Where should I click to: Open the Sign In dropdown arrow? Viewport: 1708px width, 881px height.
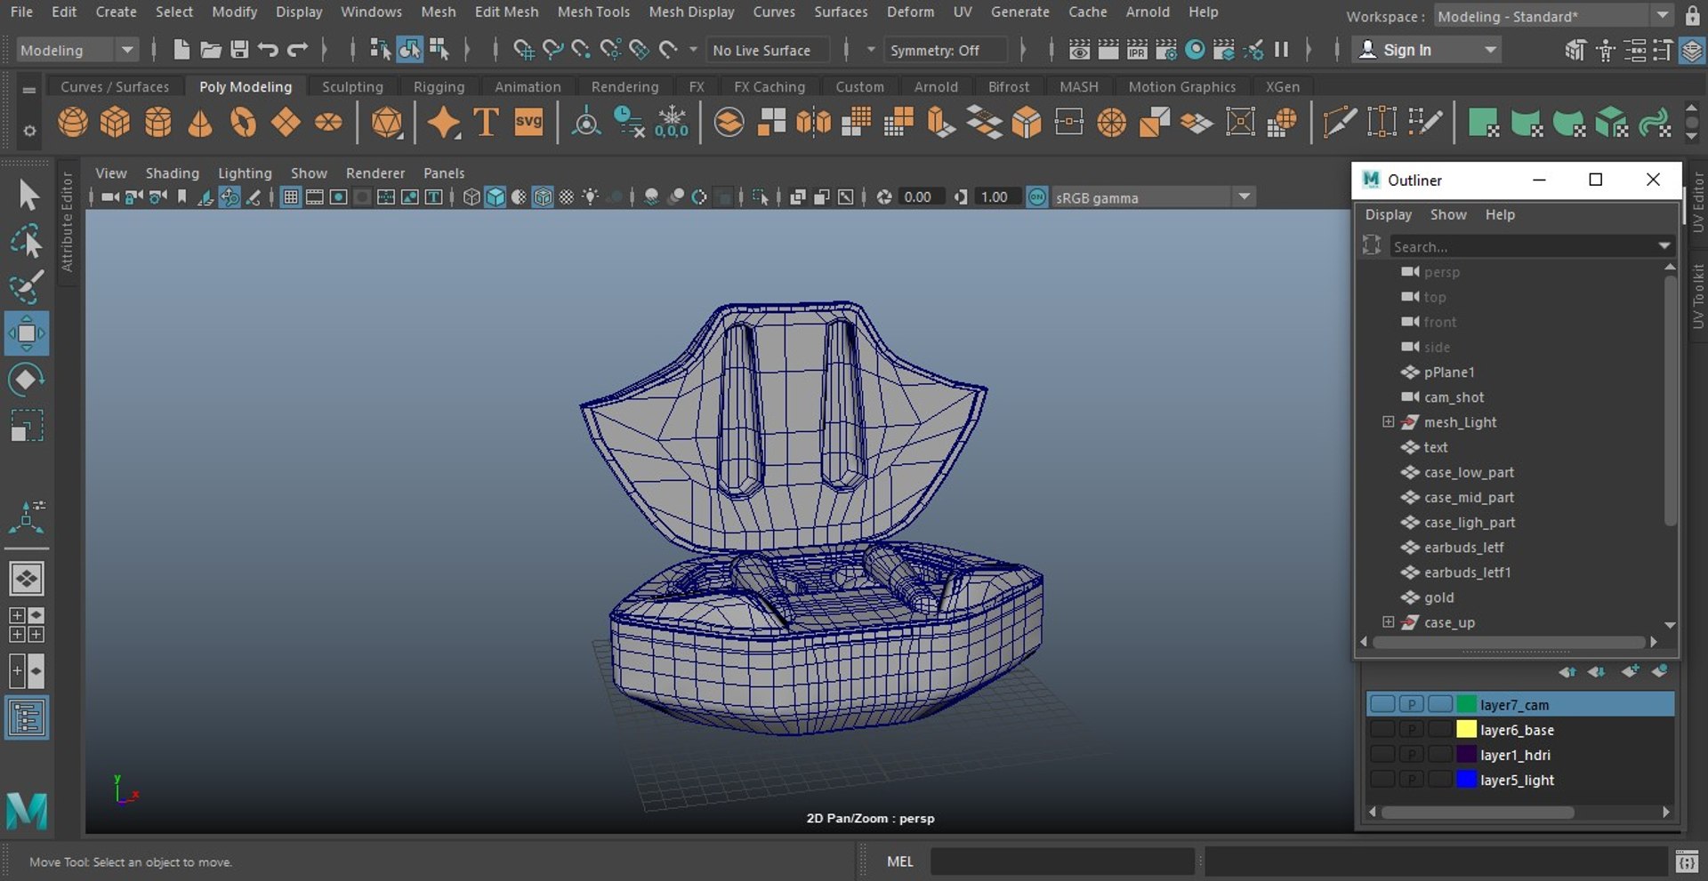[x=1490, y=50]
